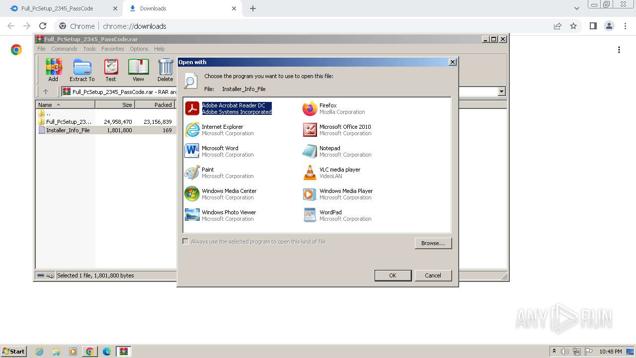Select parent folder '..' row
636x358 pixels.
click(106, 113)
